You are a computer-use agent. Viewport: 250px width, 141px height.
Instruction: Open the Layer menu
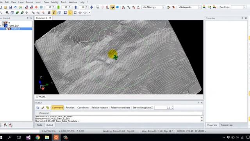pyautogui.click(x=21, y=2)
